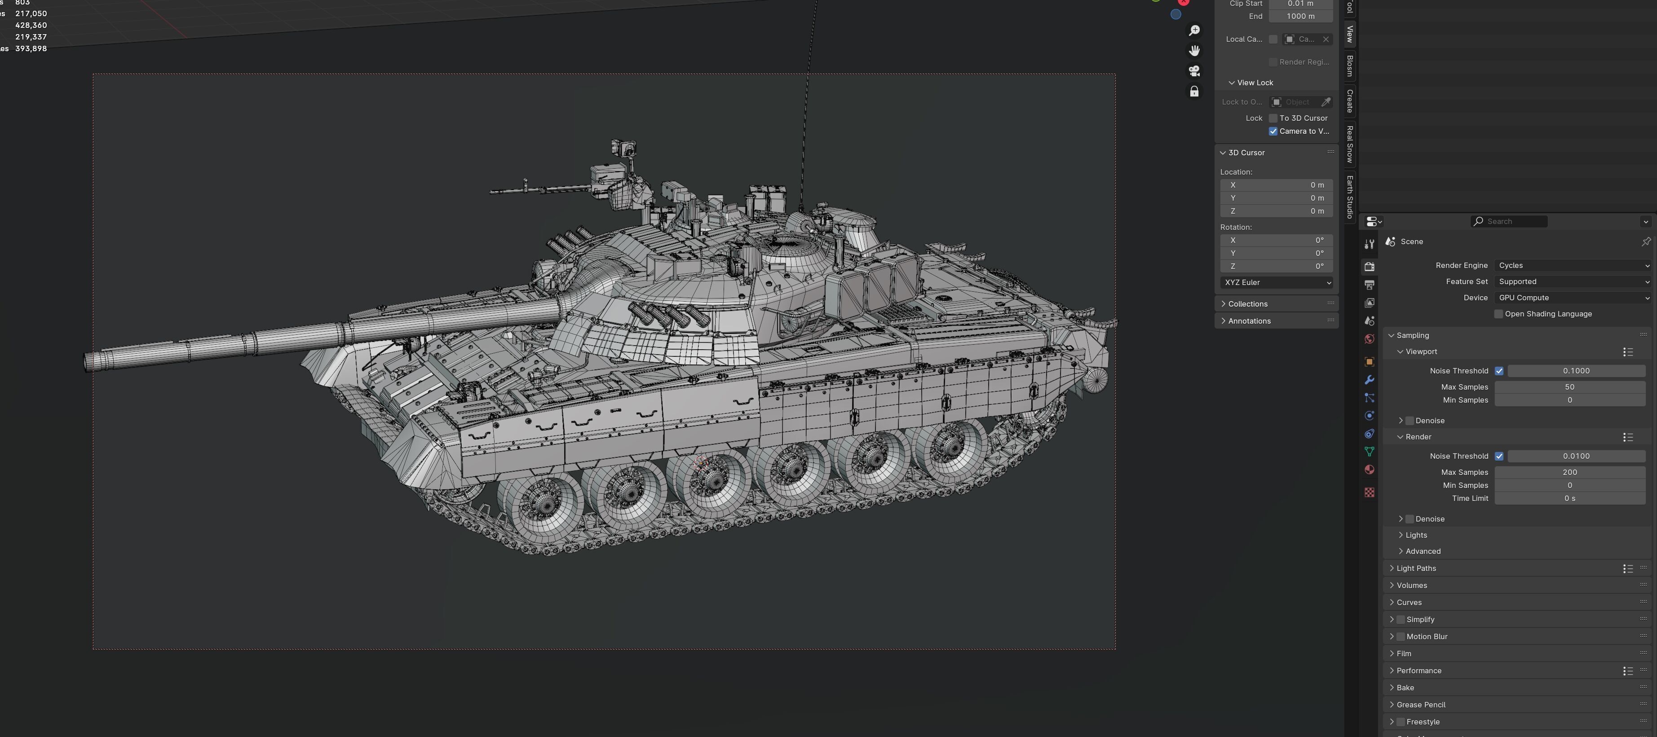Switch to the Blosm sidebar tab
The width and height of the screenshot is (1657, 737).
tap(1350, 66)
